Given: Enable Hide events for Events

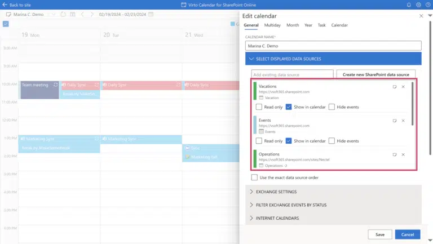Looking at the screenshot, I should tap(332, 141).
